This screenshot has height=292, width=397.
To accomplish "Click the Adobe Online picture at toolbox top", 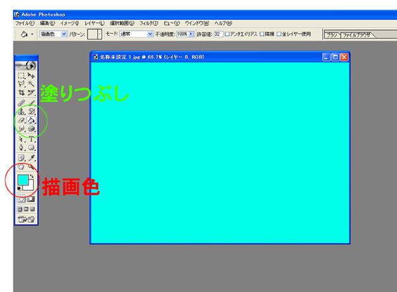I will [26, 66].
